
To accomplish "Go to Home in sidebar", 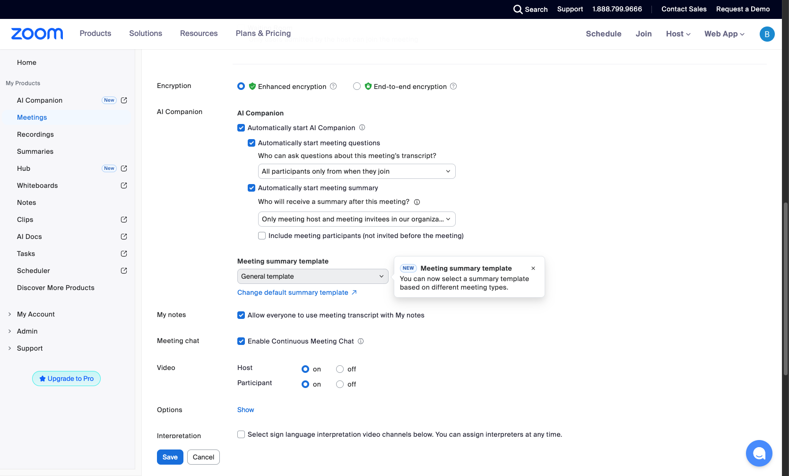I will click(26, 62).
